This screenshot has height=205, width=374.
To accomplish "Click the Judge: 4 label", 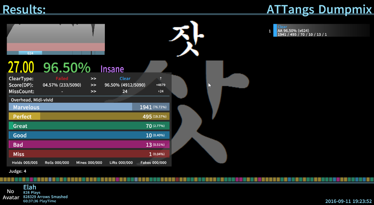I will point(17,171).
